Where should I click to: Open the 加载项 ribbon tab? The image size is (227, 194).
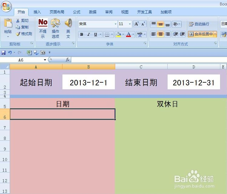[166, 12]
